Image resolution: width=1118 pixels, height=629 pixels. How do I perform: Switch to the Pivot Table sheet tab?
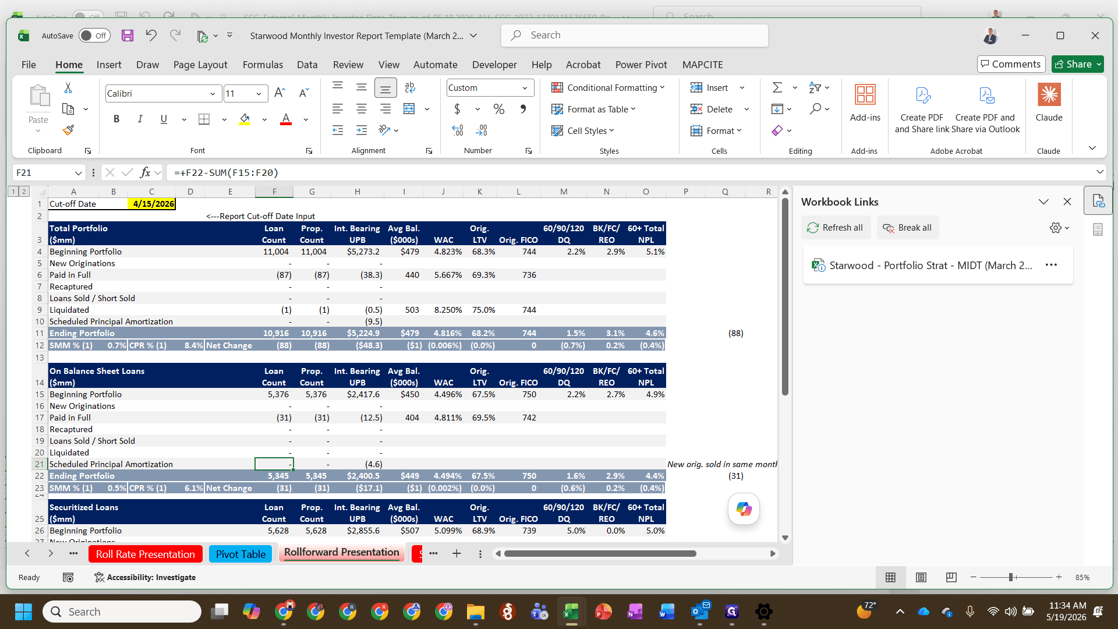click(240, 554)
